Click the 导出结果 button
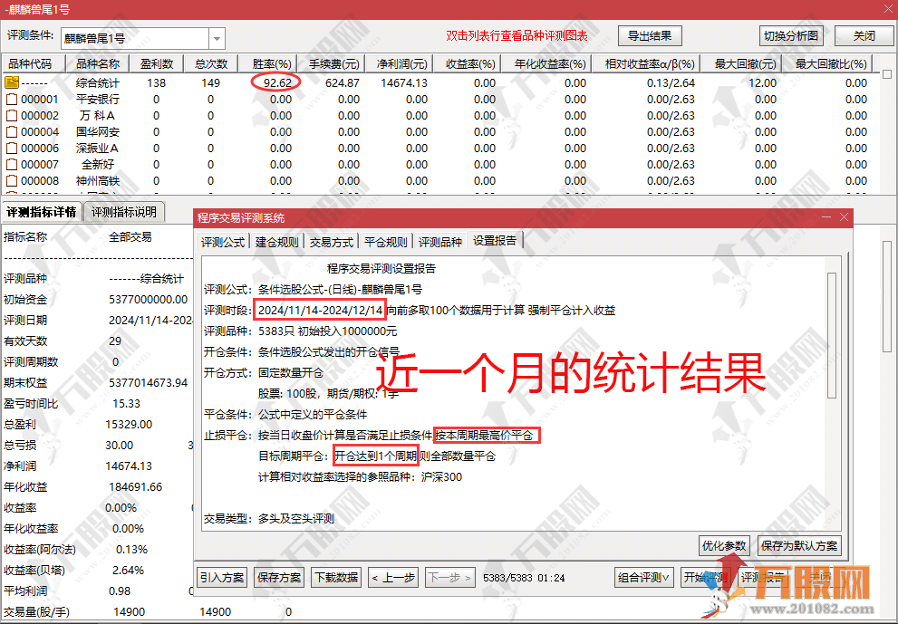898x624 pixels. (650, 36)
